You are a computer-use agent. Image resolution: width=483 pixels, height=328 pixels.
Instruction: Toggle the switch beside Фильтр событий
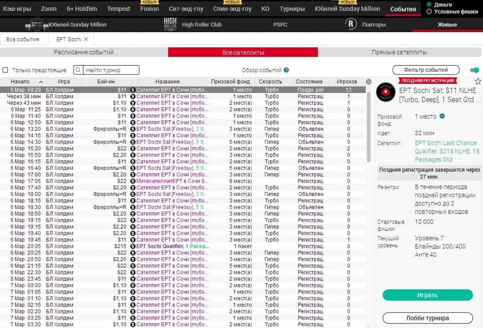[474, 70]
